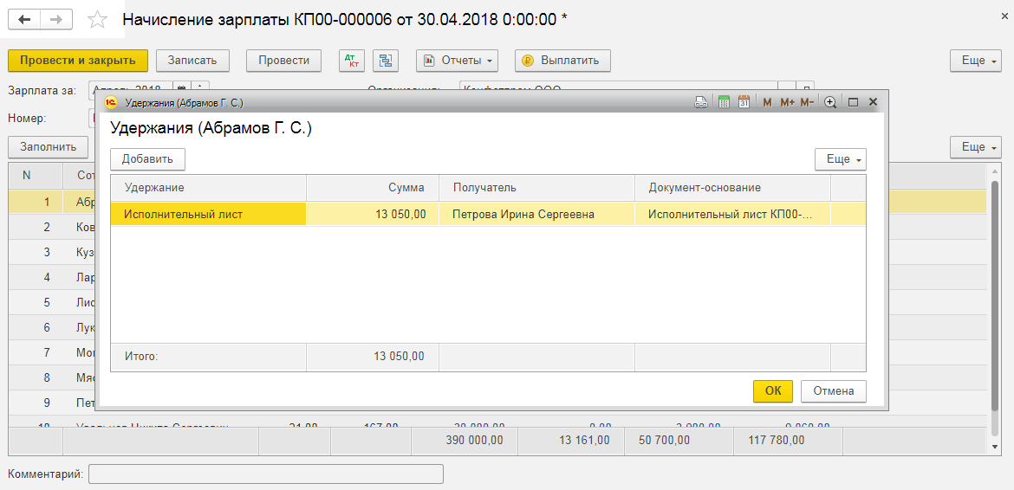1014x490 pixels.
Task: Click the Выплатить button
Action: tap(562, 61)
